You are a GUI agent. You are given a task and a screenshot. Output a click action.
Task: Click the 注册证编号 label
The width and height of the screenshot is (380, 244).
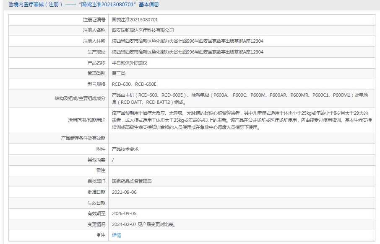click(x=94, y=20)
